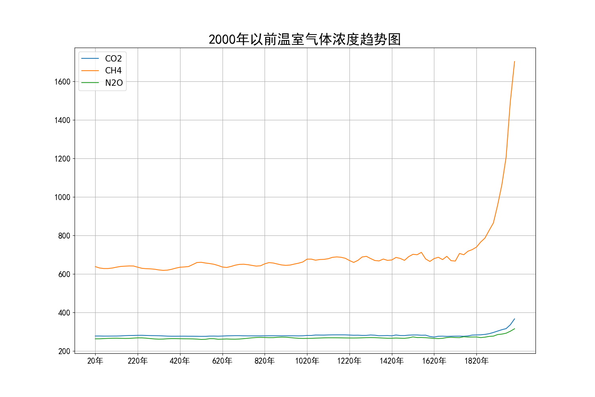The width and height of the screenshot is (595, 397).
Task: Click the CO2 legend label
Action: click(x=113, y=58)
